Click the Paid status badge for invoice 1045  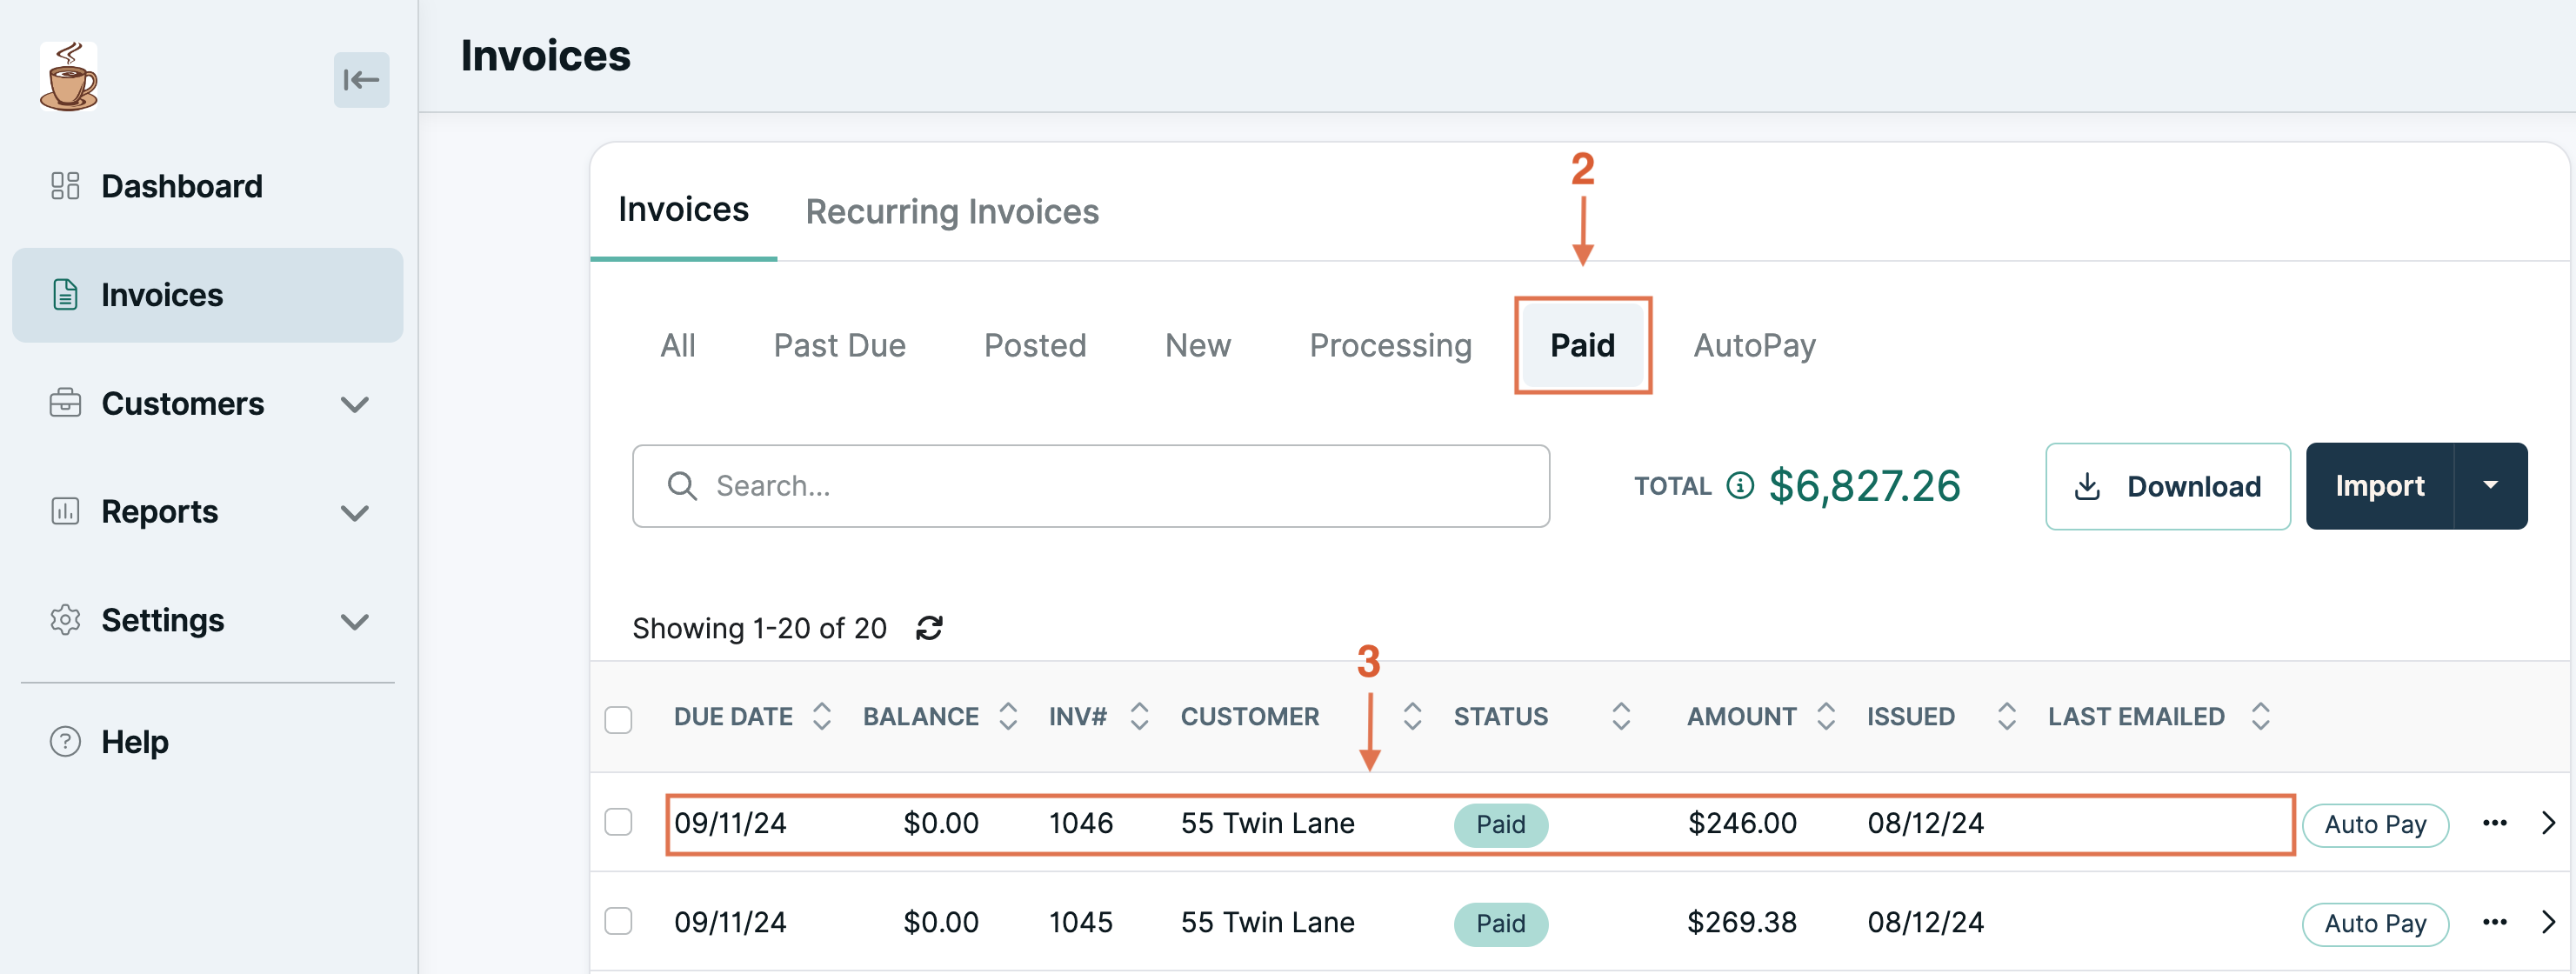pos(1500,924)
